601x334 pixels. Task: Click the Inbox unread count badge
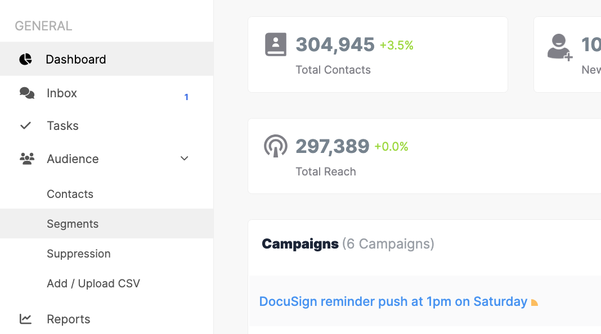[x=186, y=97]
